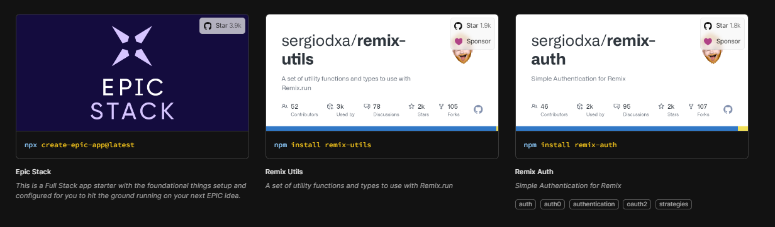Click the GitHub octocat icon on Epic Stack star button
The width and height of the screenshot is (775, 227).
click(208, 26)
